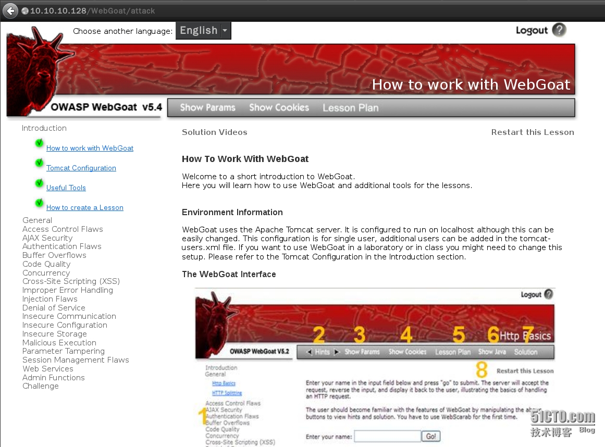Open How to create a Lesson link
Viewport: 605px width, 447px height.
pyautogui.click(x=85, y=207)
